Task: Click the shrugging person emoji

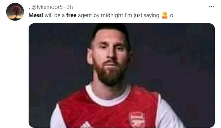Action: 164,15
